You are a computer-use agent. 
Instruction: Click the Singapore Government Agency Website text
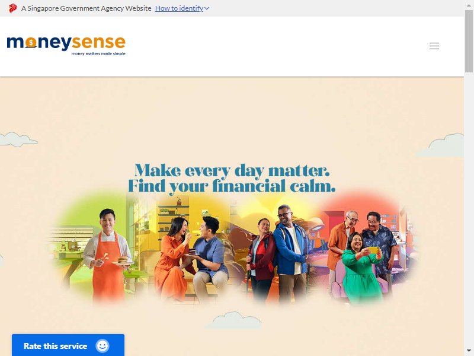click(86, 8)
